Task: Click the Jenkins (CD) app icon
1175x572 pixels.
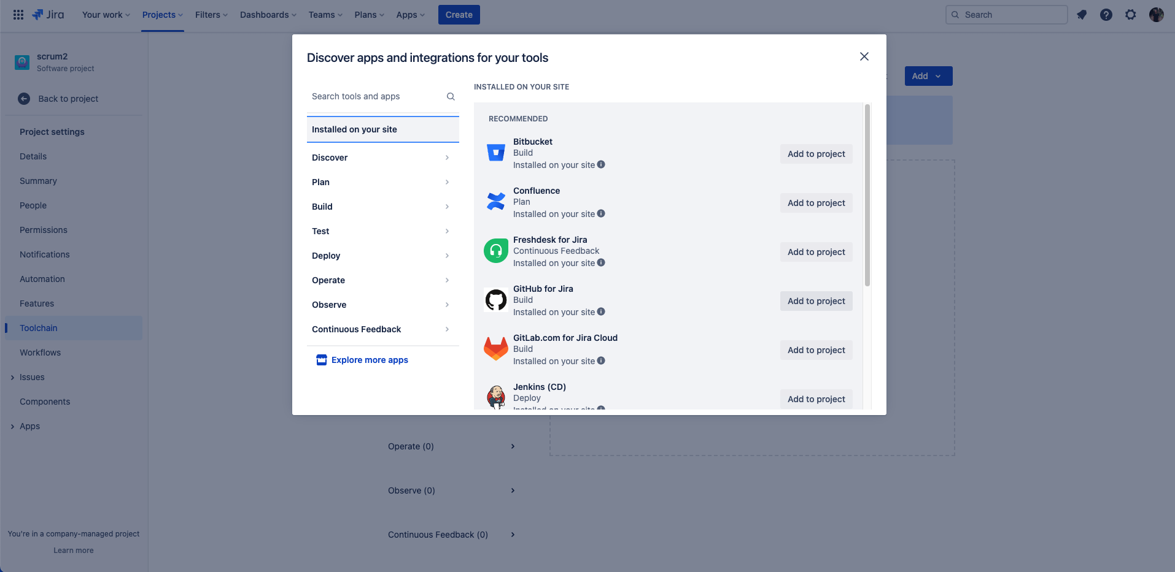Action: [x=496, y=397]
